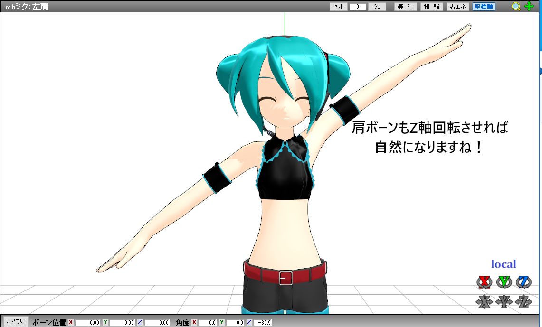
Task: Rotate bone with green Y rotation icon
Action: pos(504,282)
